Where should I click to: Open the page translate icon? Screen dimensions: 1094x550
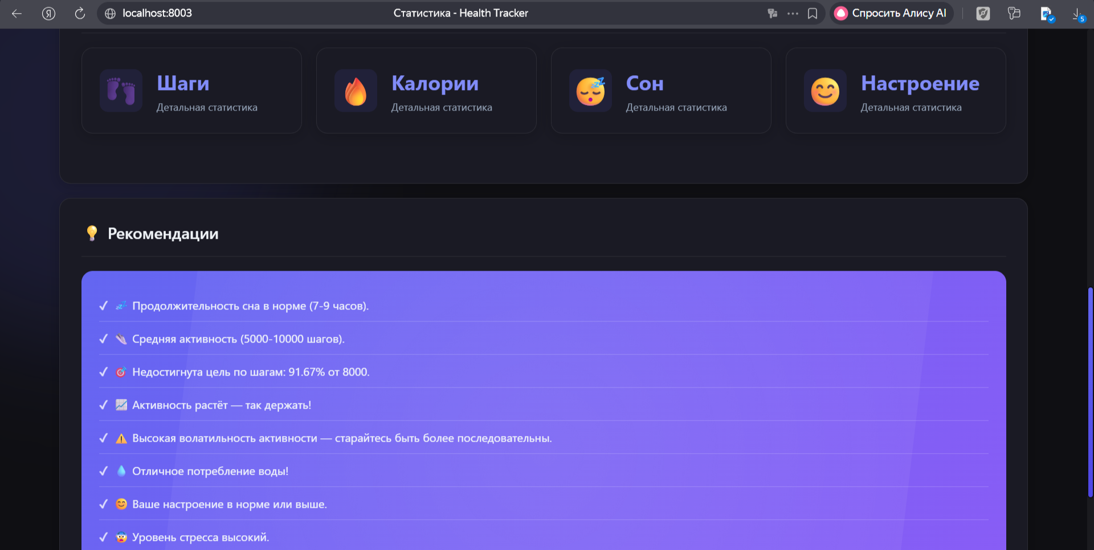773,13
